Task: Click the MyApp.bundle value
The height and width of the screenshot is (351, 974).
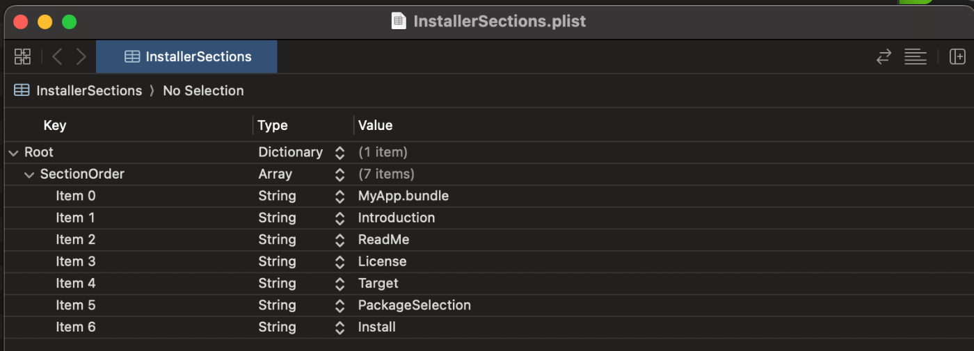Action: coord(403,196)
